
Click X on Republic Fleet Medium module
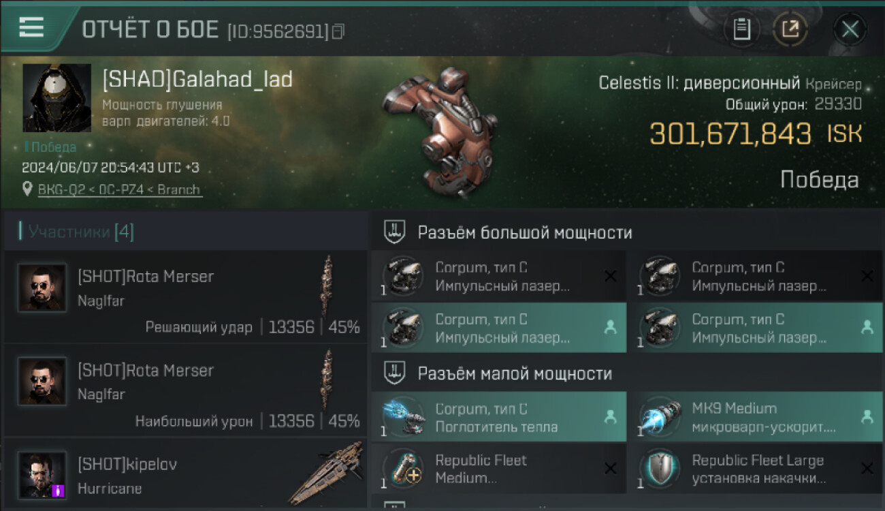[610, 469]
